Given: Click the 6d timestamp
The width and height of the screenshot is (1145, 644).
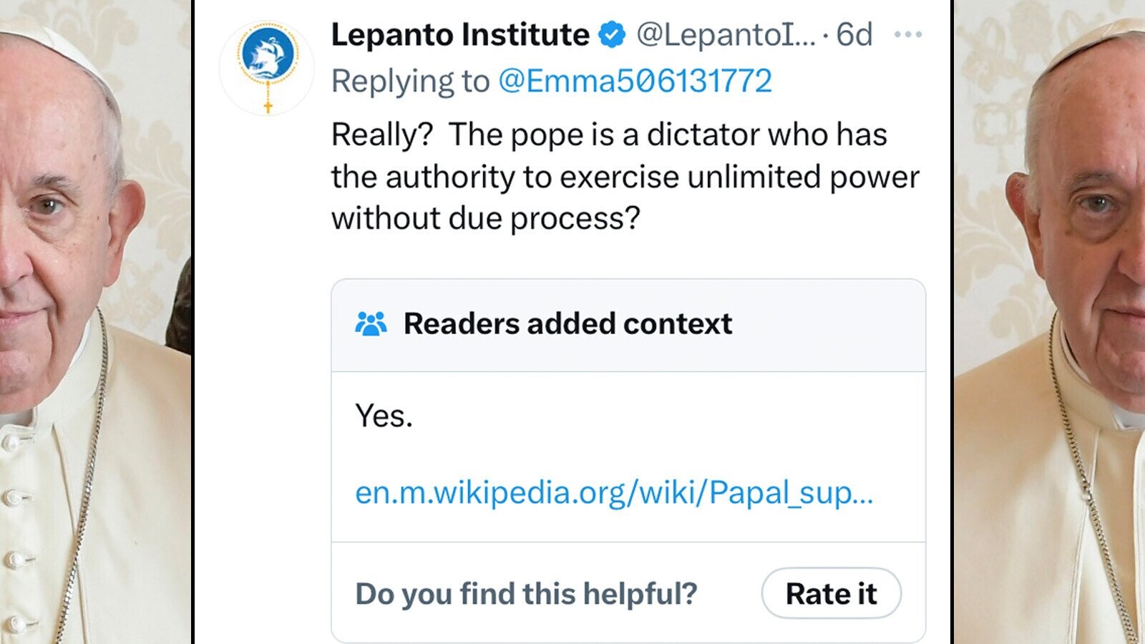Looking at the screenshot, I should coord(854,35).
